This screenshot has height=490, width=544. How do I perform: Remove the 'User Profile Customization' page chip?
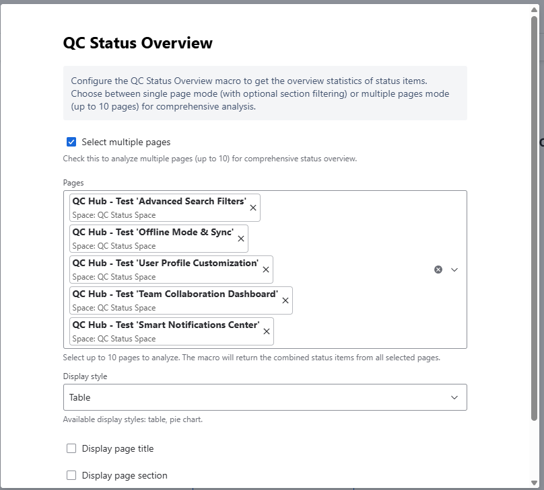click(265, 270)
